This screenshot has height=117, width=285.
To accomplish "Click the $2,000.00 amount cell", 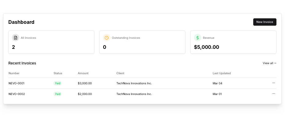I will click(85, 94).
